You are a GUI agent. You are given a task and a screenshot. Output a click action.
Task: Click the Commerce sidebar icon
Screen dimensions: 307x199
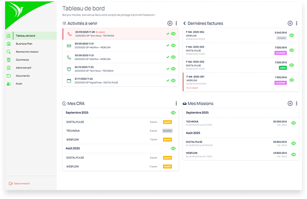[8, 60]
